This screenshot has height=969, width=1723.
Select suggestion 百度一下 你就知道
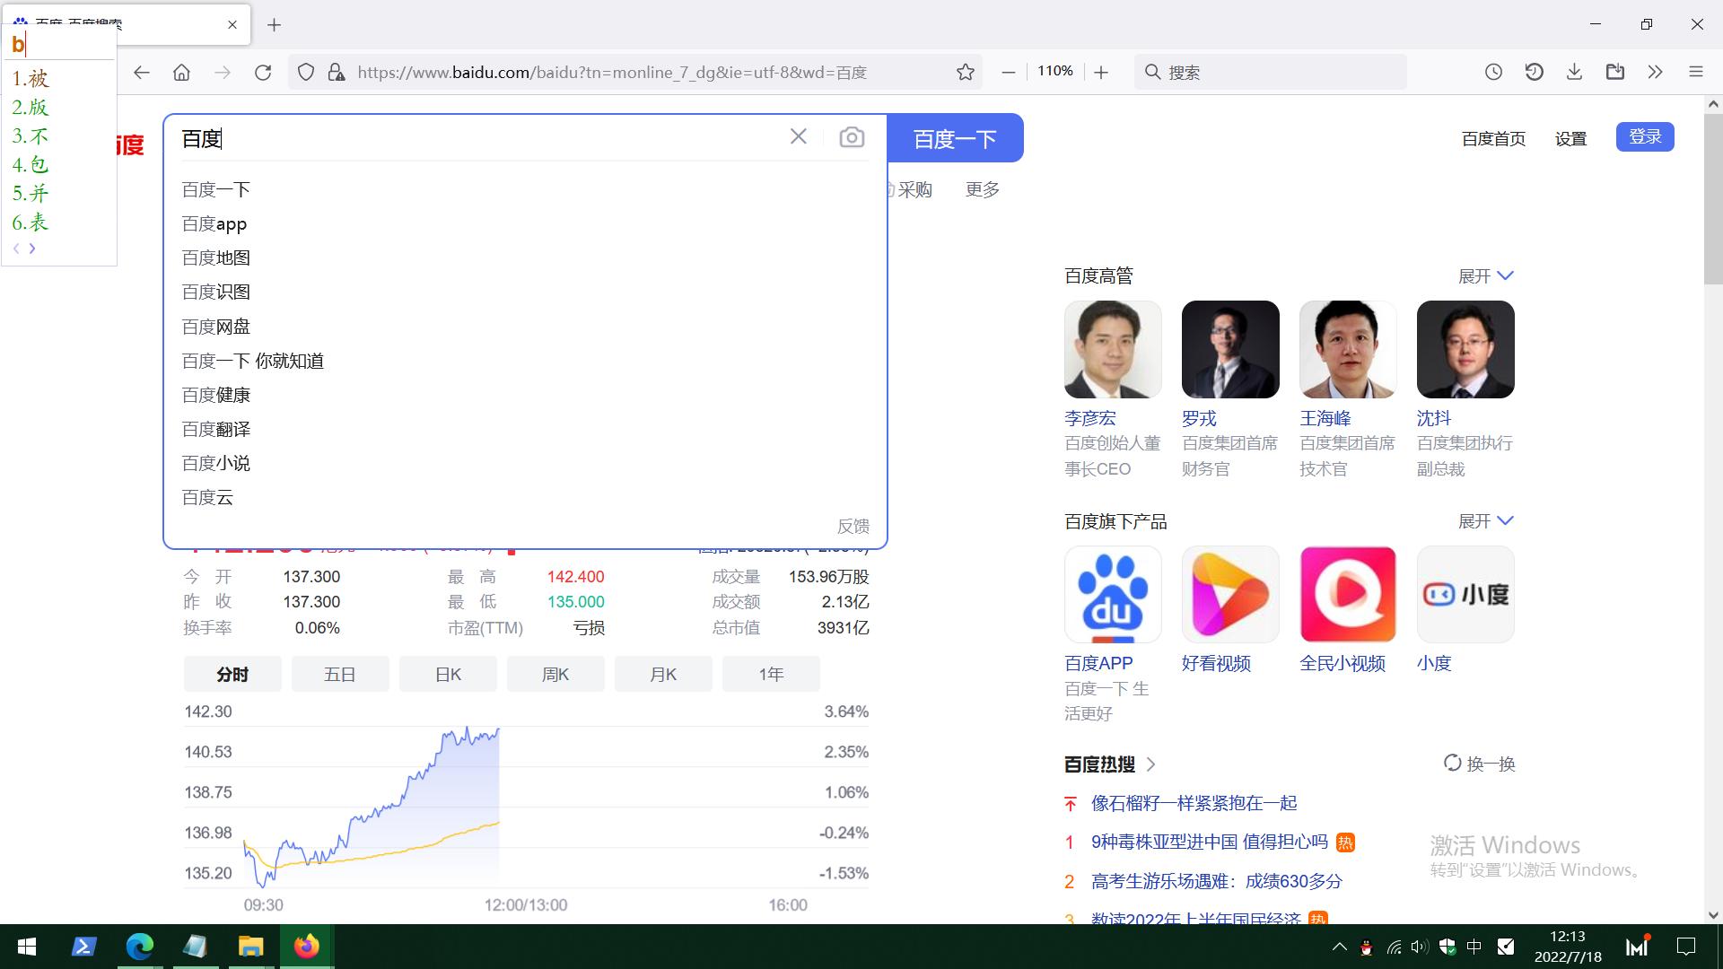tap(253, 362)
